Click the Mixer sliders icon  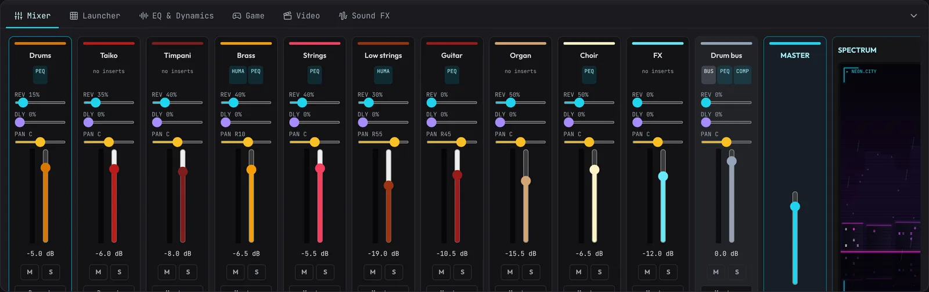19,16
